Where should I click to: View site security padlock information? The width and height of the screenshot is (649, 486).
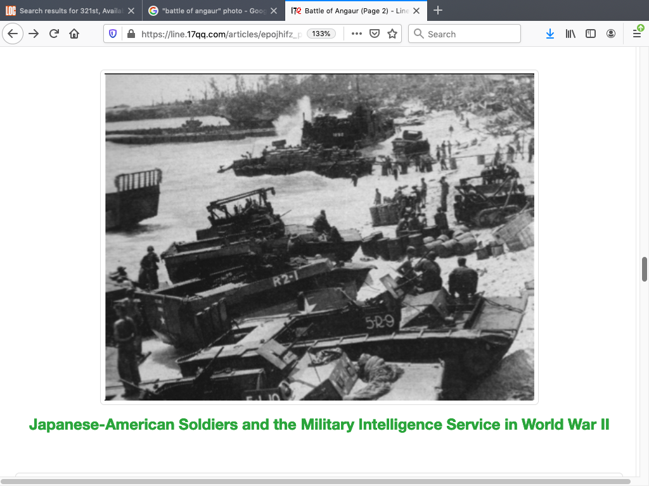pos(131,34)
